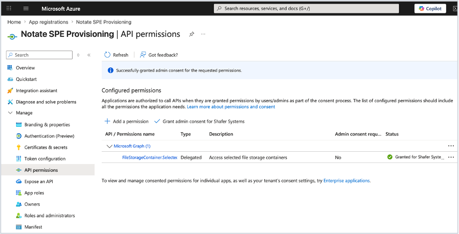Click the sidebar Search field
Image resolution: width=459 pixels, height=234 pixels.
(x=39, y=55)
